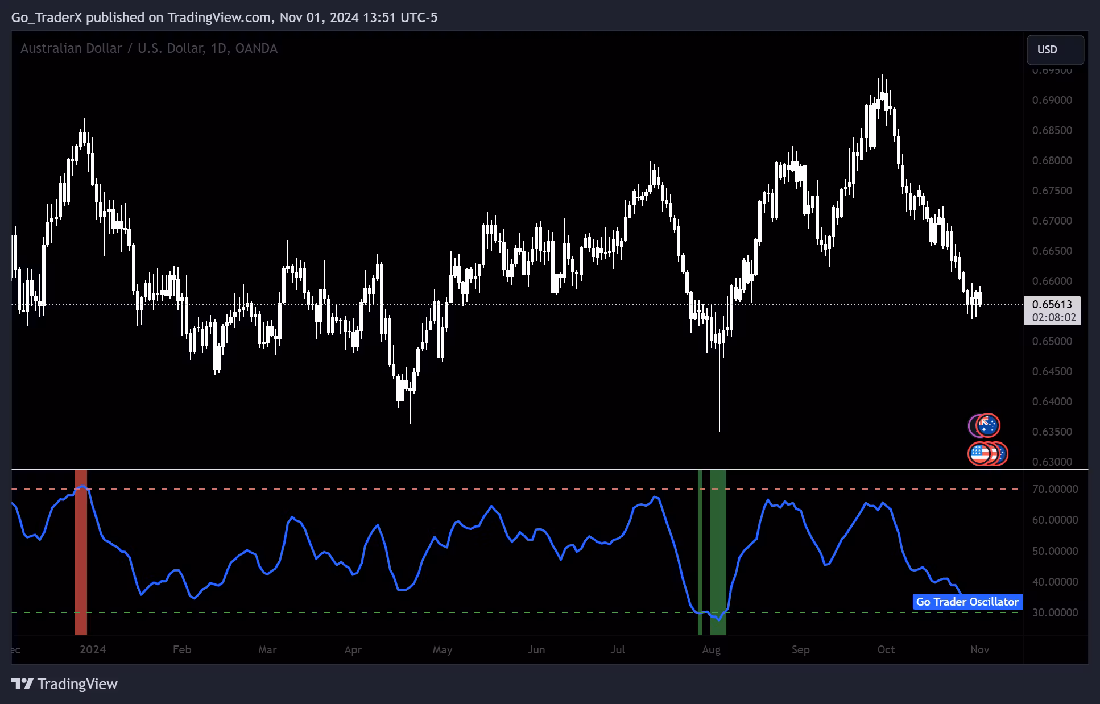Click the Aug marker on time axis
1100x704 pixels.
(711, 649)
